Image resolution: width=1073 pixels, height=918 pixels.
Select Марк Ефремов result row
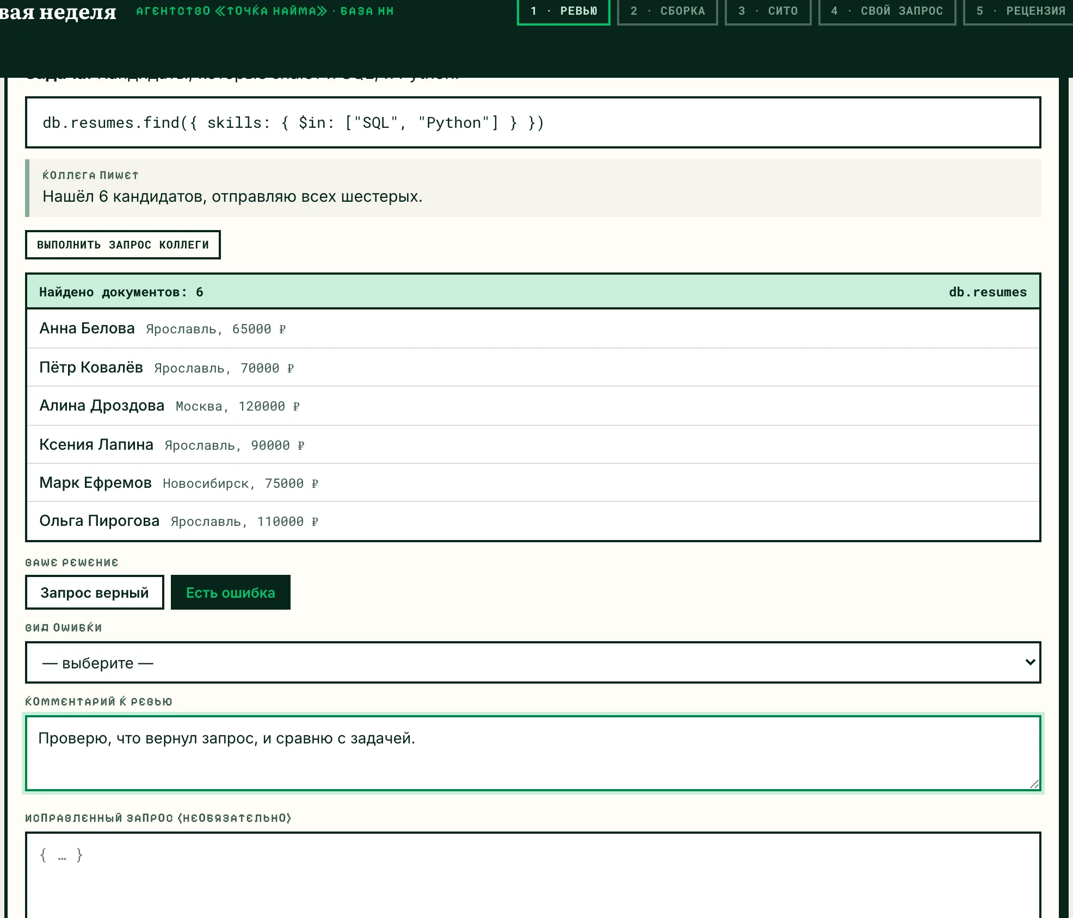(x=533, y=482)
